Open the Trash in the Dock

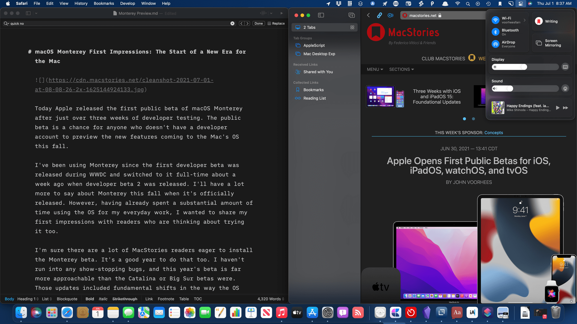556,312
